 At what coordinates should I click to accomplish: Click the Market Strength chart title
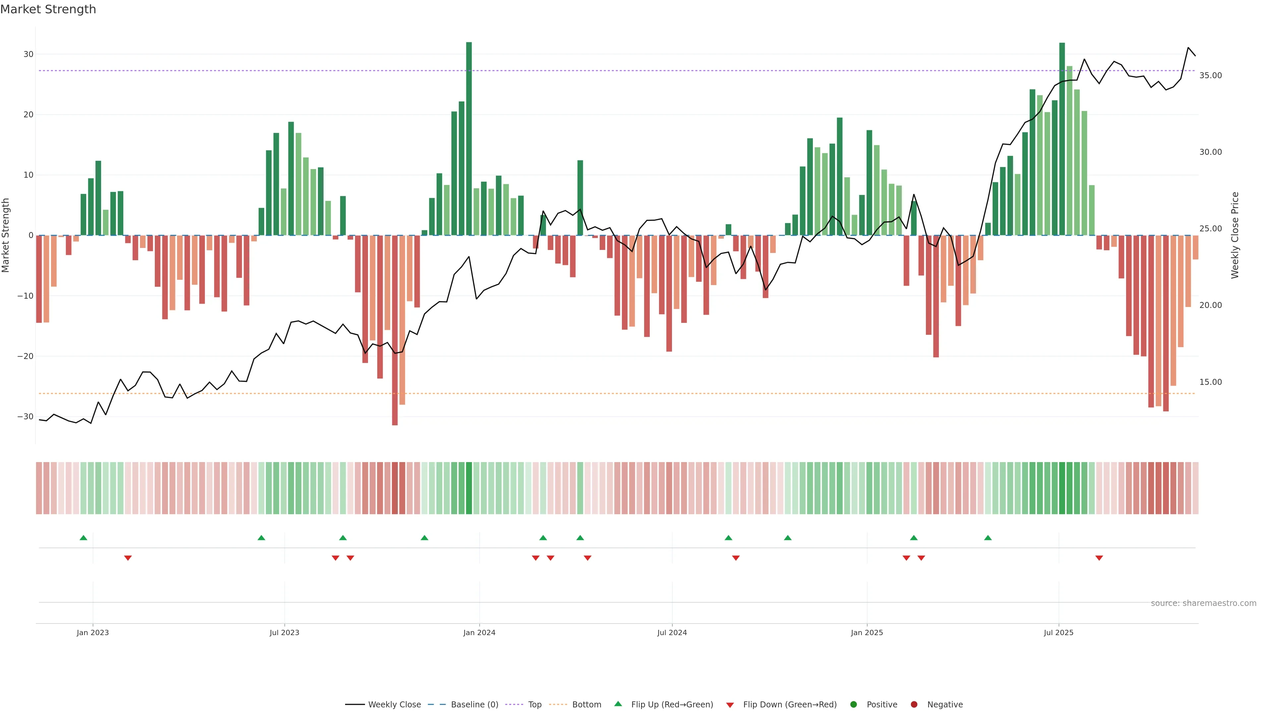(x=48, y=9)
